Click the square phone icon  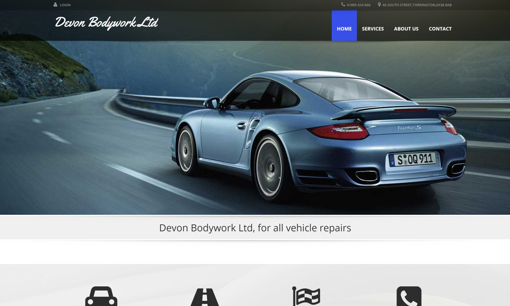tap(409, 296)
